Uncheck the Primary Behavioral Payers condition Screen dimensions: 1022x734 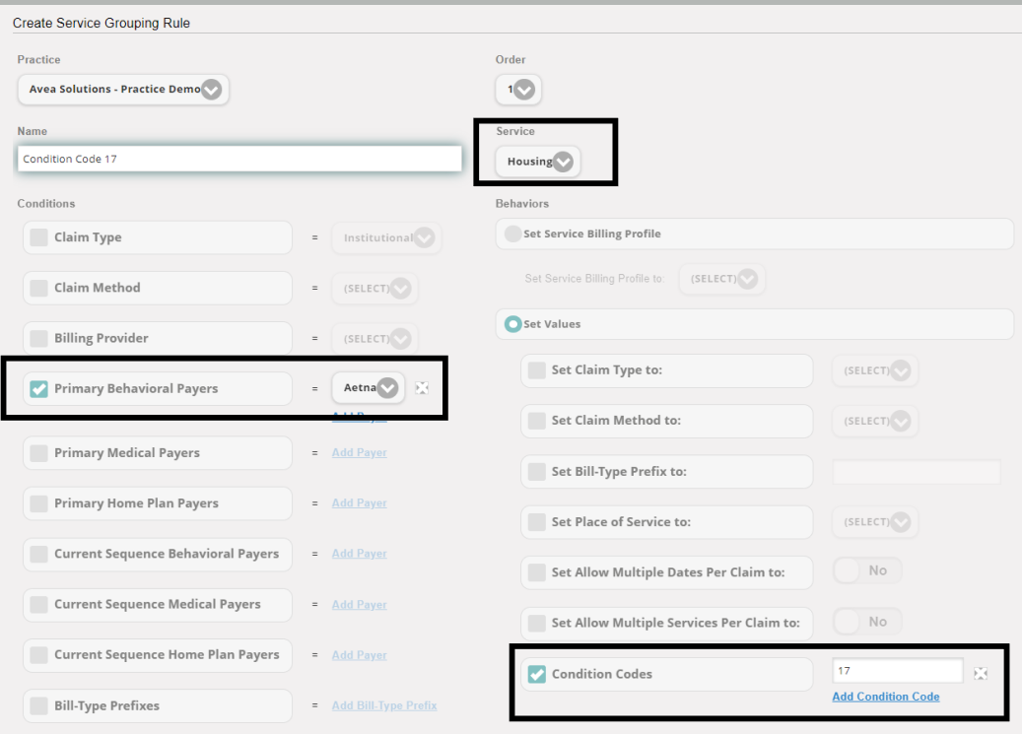point(38,388)
